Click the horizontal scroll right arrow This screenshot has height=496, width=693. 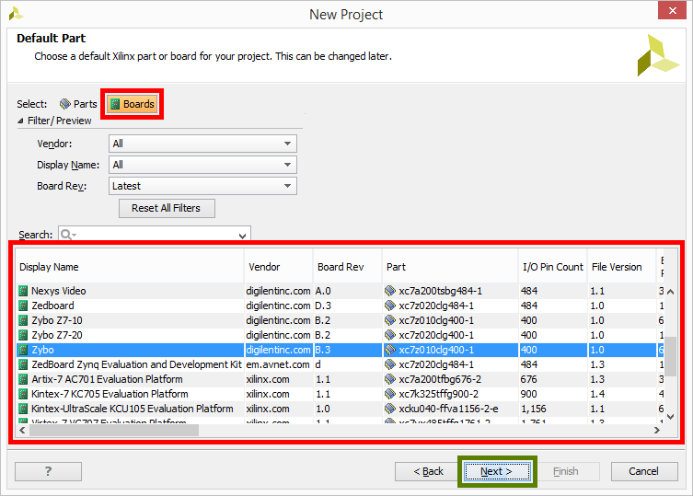click(x=657, y=430)
